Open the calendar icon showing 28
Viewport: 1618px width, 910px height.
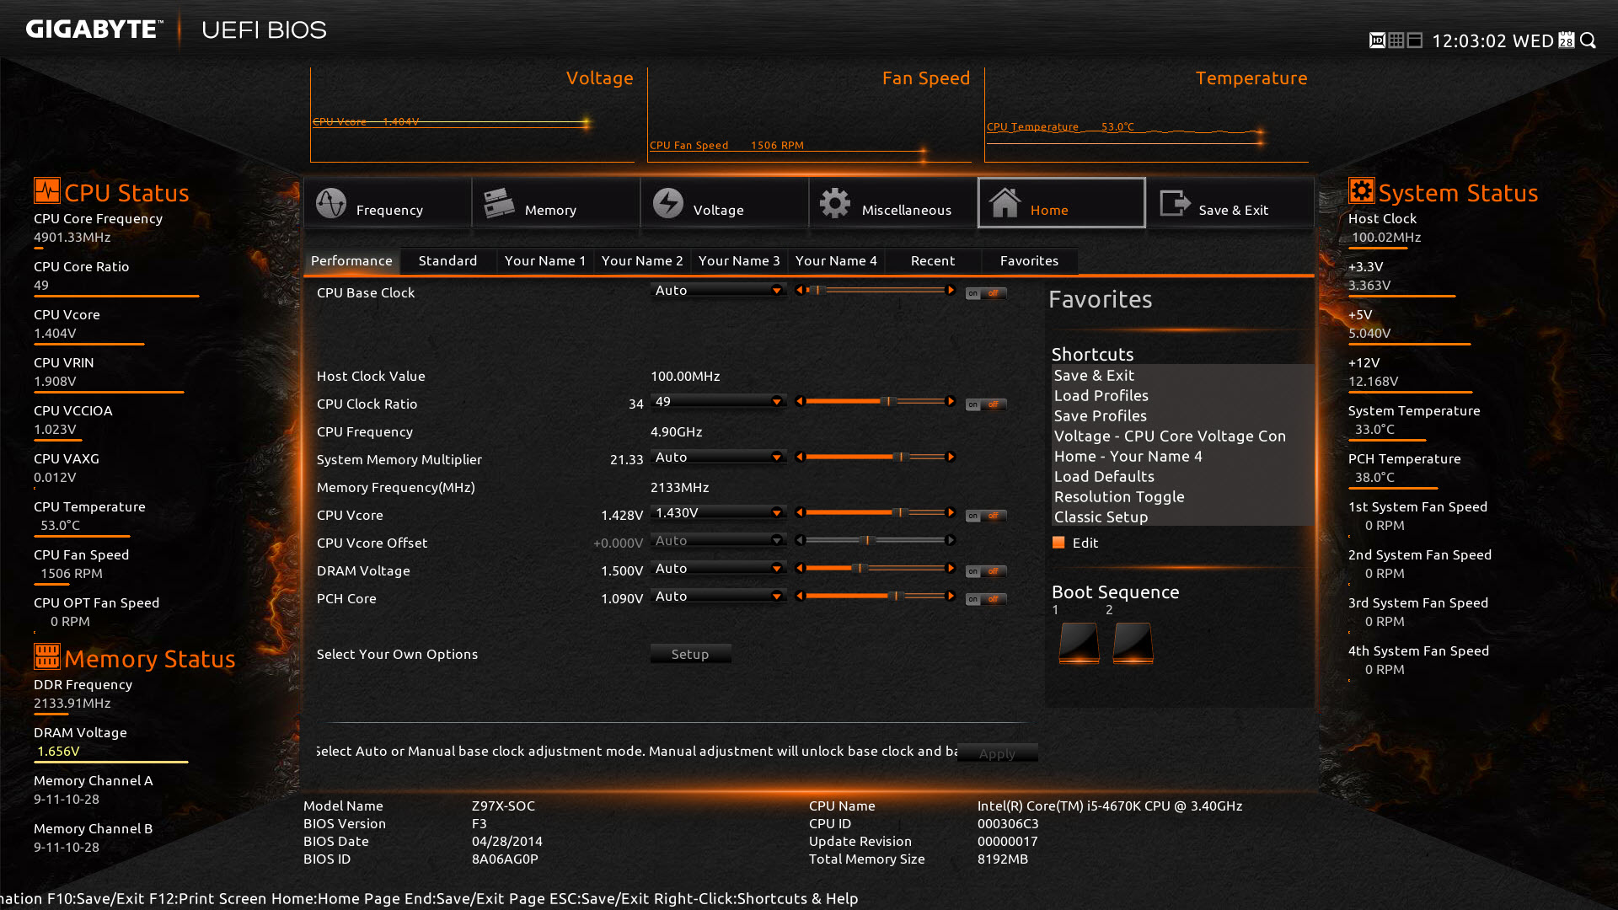click(x=1567, y=40)
